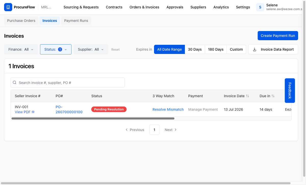Screen dimensions: 306x185
Task: Open purchase order PO-260700000100
Action: 69,109
